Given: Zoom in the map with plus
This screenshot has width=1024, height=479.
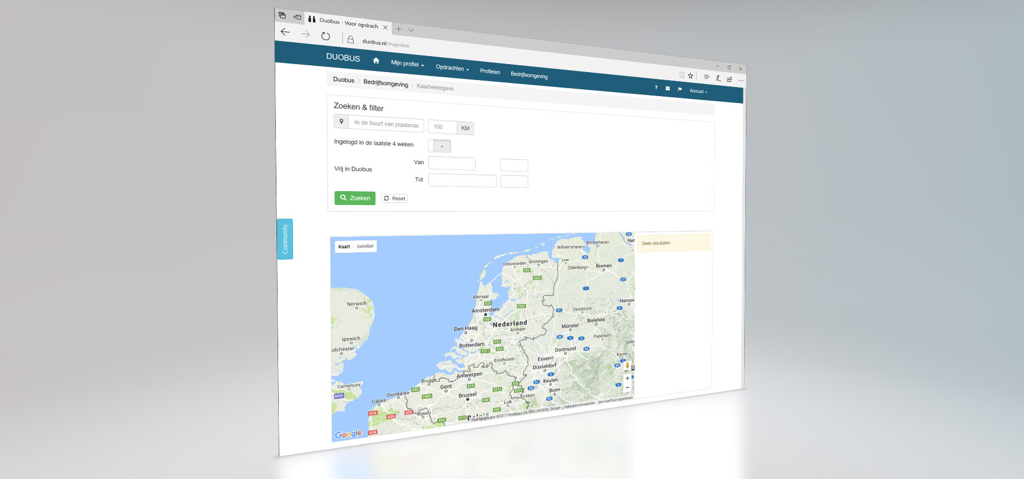Looking at the screenshot, I should pos(627,378).
